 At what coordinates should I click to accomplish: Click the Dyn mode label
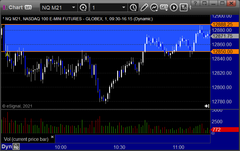(7, 147)
